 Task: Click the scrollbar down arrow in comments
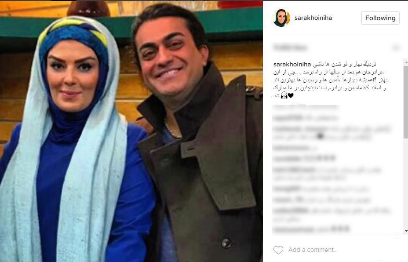pos(406,230)
